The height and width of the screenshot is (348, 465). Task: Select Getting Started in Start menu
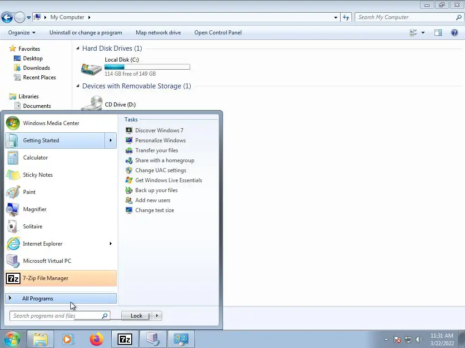[55, 140]
